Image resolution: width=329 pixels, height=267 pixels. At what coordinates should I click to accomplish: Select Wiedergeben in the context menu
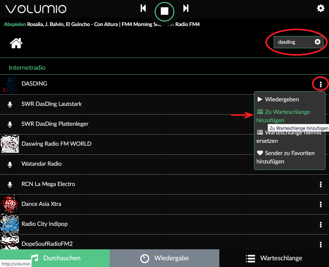pos(282,99)
